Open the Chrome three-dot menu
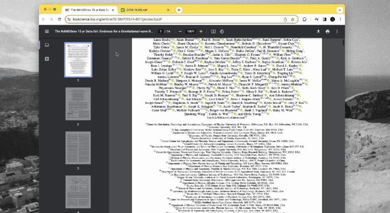The image size is (390, 213). (x=340, y=19)
